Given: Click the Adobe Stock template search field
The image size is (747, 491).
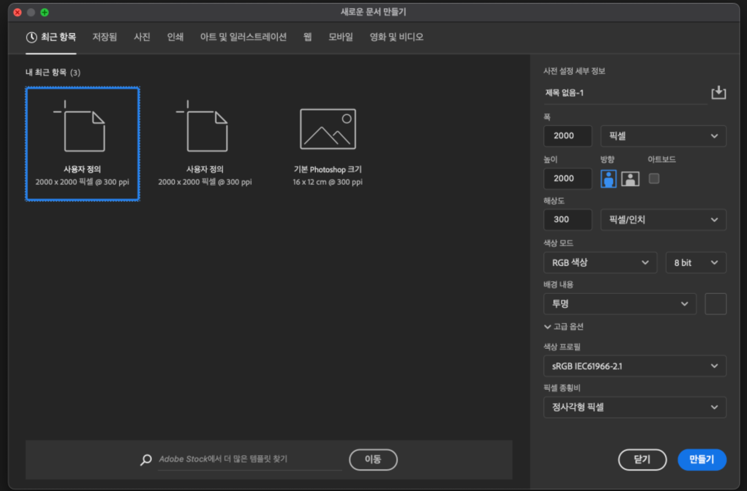Looking at the screenshot, I should (250, 459).
